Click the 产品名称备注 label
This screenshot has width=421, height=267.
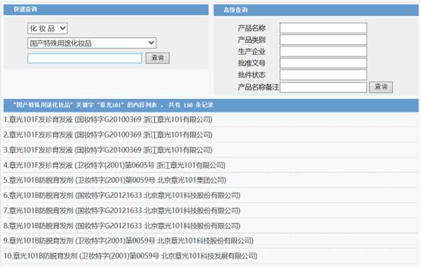(x=258, y=87)
